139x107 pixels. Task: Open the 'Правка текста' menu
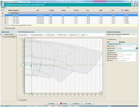[x=75, y=35]
